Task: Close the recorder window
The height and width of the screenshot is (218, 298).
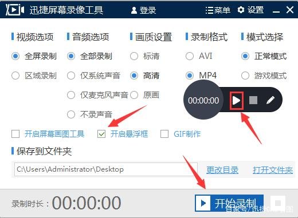Action: [290, 10]
